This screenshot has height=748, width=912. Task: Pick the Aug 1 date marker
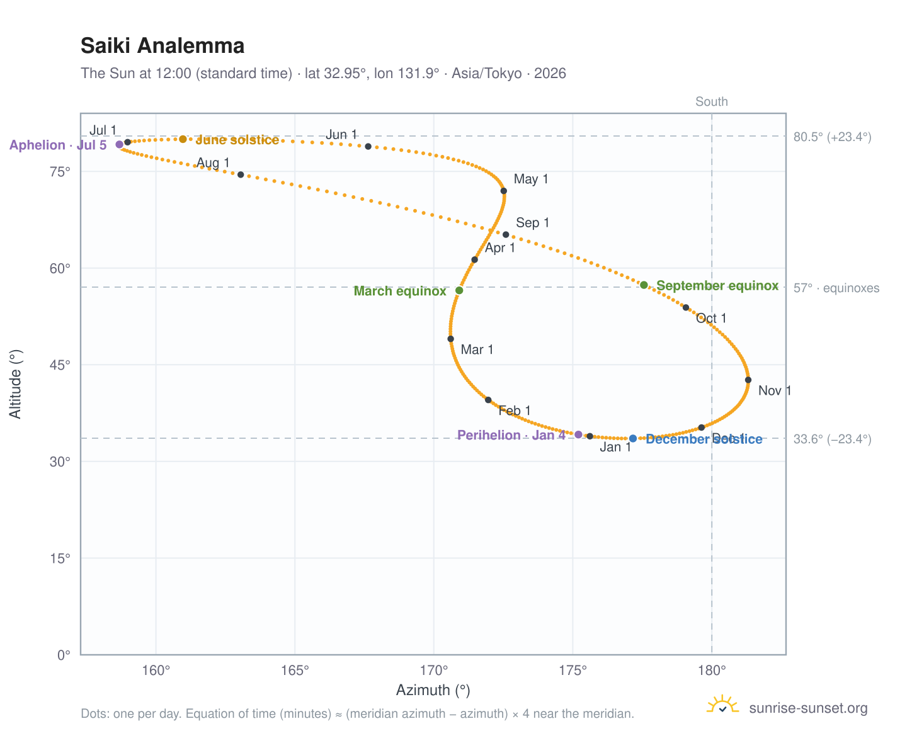point(241,174)
